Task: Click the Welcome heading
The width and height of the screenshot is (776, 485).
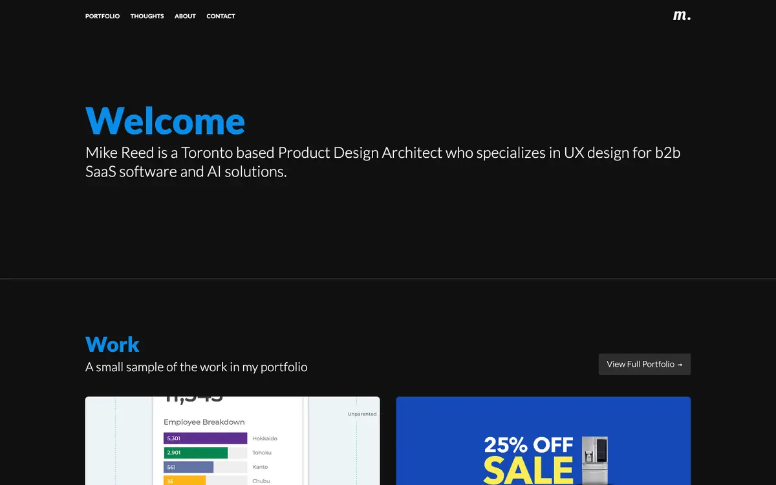Action: click(x=166, y=120)
